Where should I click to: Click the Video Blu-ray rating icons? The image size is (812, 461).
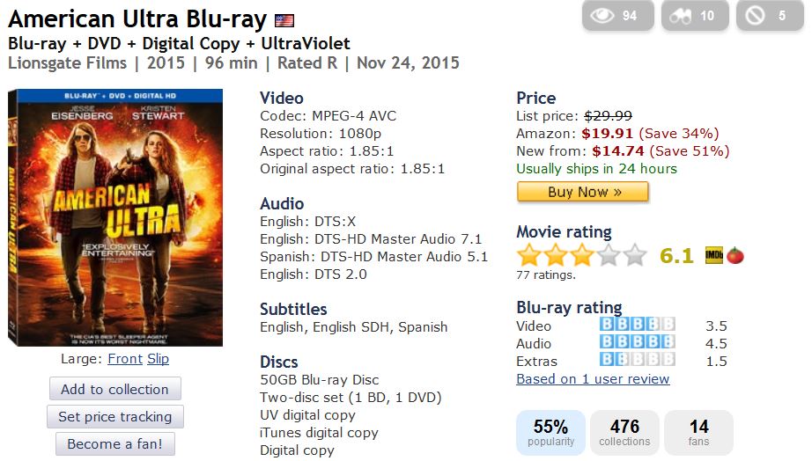pyautogui.click(x=638, y=325)
